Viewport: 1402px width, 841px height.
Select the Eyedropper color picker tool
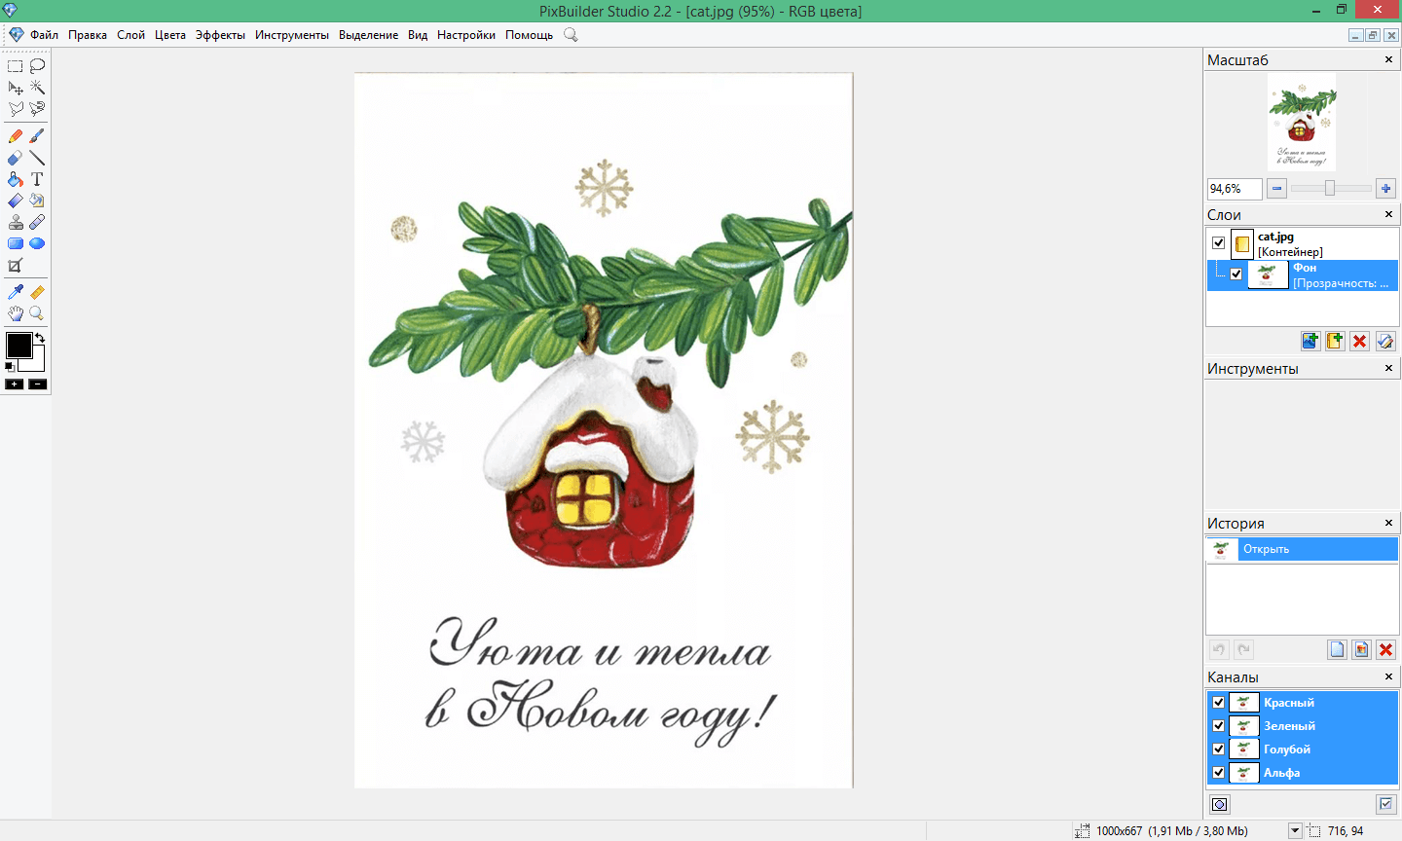16,292
